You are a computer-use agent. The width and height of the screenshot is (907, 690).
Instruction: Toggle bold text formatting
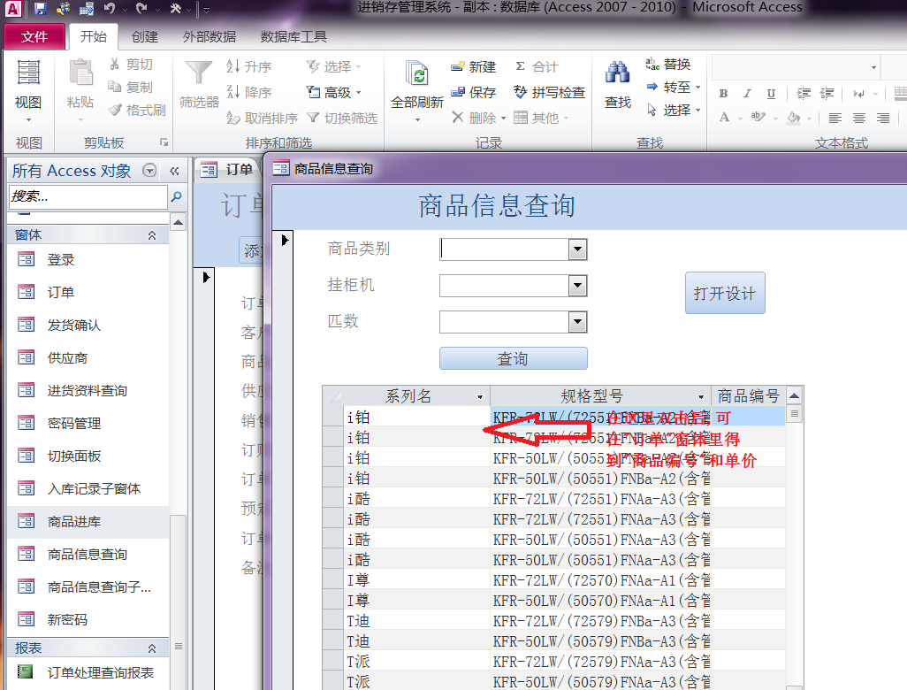pos(723,94)
